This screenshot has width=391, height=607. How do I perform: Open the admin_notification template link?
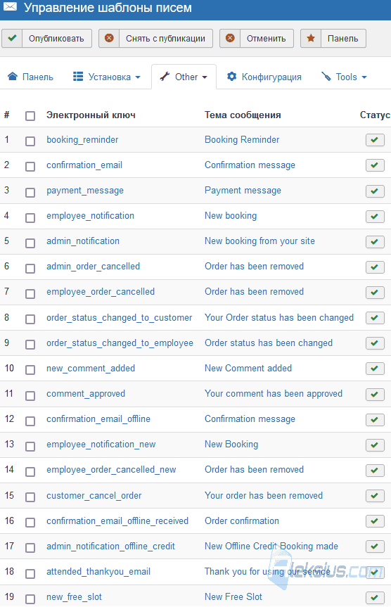[83, 241]
